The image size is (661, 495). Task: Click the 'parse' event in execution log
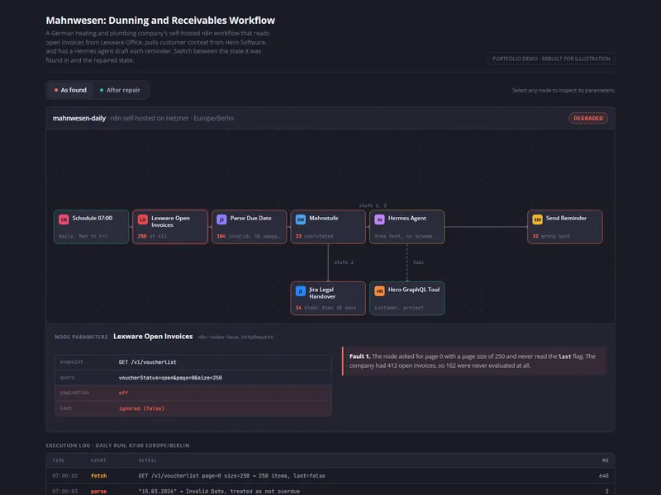coord(98,491)
